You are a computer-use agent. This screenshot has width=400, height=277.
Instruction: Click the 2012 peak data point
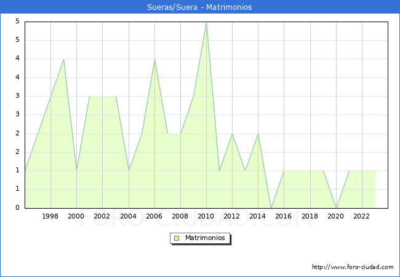tap(232, 134)
